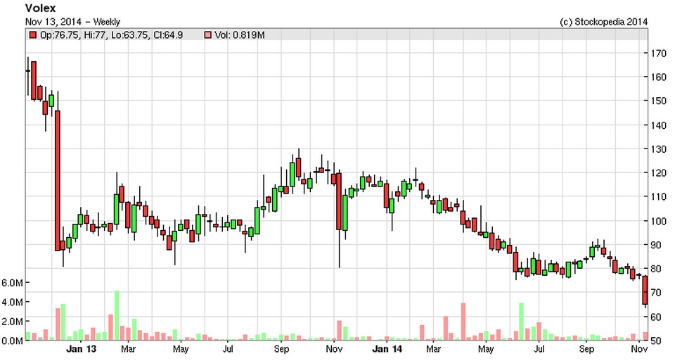Screen dimensions: 675x361
Task: Click the 'Nov' date label before 'Jan 14'
Action: (334, 349)
